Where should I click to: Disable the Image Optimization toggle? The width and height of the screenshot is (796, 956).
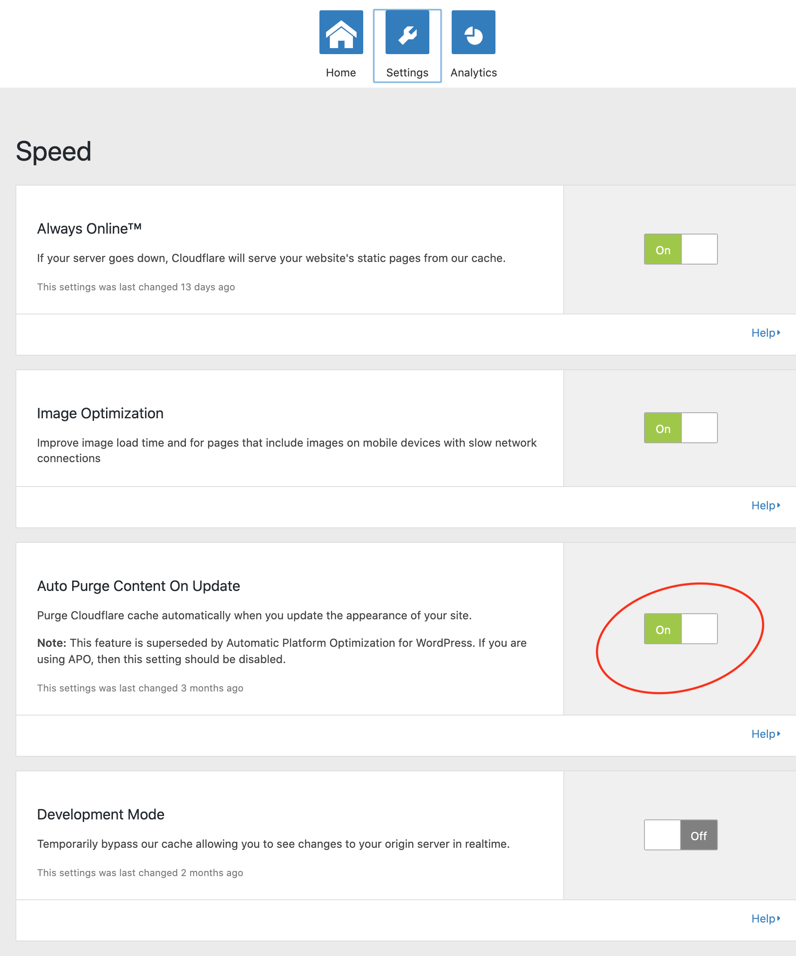tap(681, 428)
